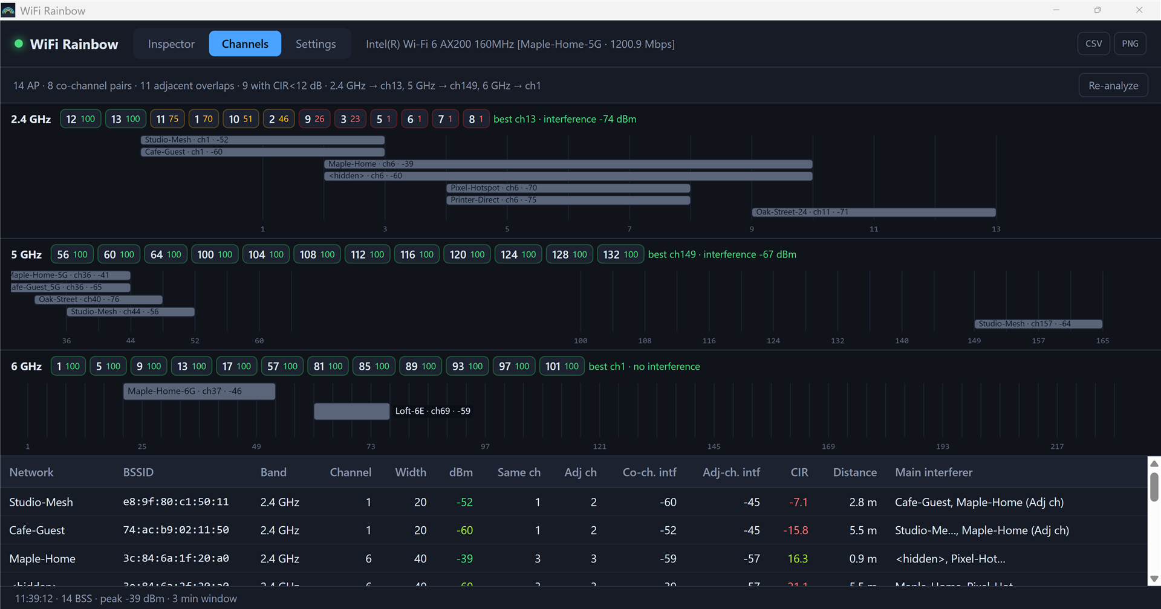Viewport: 1161px width, 609px height.
Task: Sort table by BSSID column header
Action: tap(138, 472)
